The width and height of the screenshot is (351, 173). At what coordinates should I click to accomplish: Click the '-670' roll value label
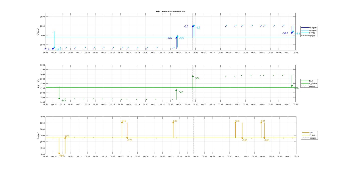[130, 140]
